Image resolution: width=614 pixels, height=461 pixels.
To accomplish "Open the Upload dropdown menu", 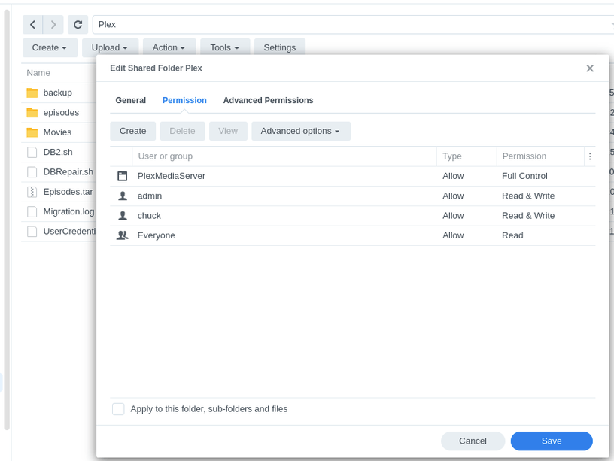I will [x=110, y=47].
